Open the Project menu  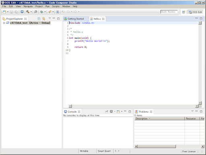click(x=39, y=6)
